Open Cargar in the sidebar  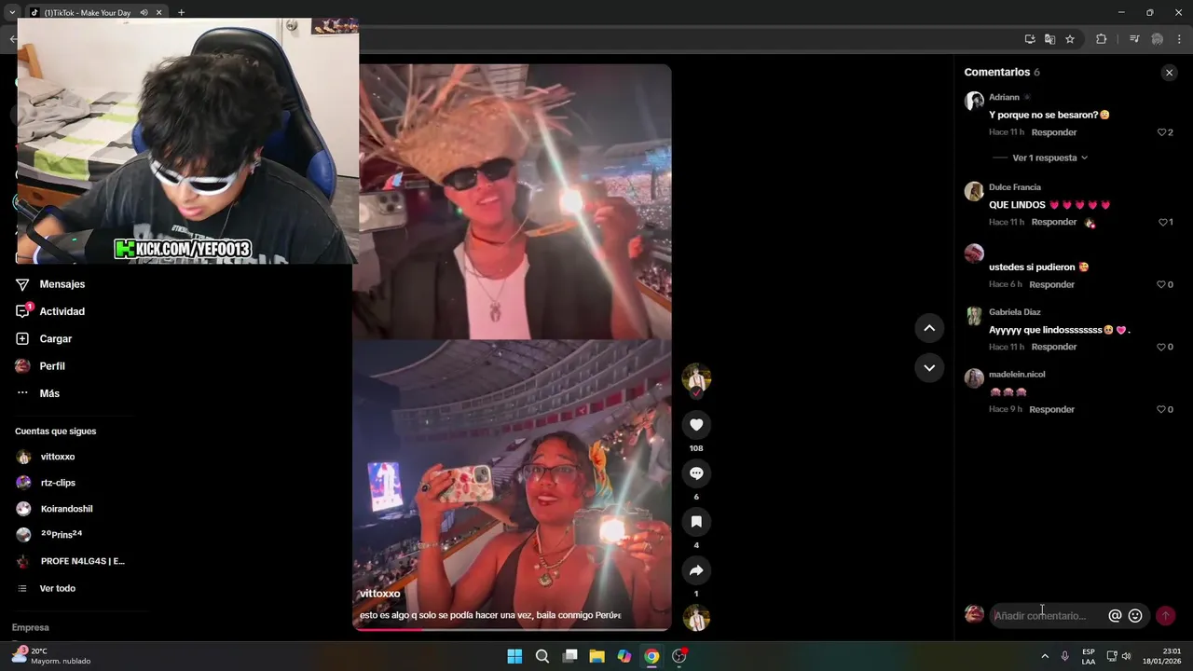pos(44,339)
